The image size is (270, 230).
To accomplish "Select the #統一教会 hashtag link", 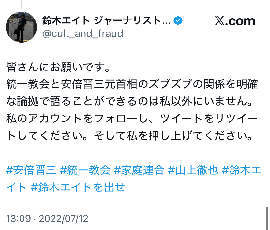I will click(86, 170).
